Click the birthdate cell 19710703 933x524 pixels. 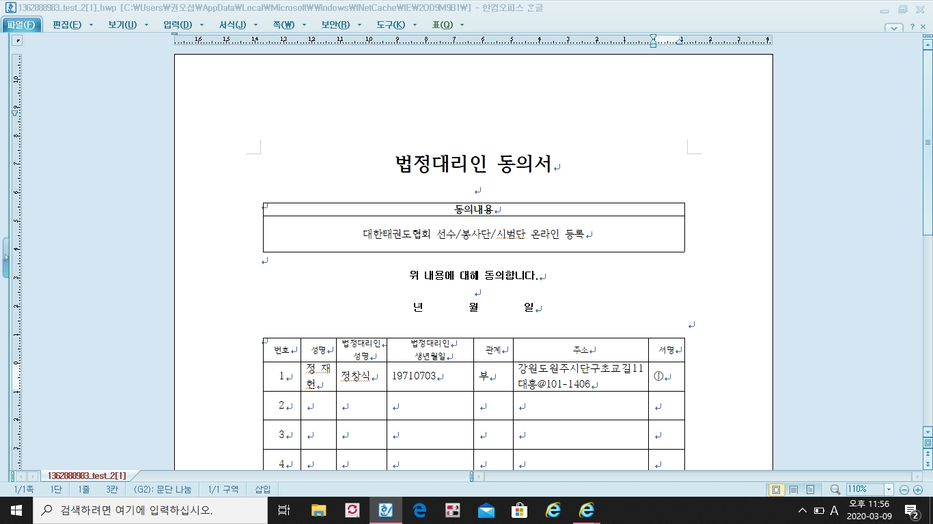coord(430,377)
